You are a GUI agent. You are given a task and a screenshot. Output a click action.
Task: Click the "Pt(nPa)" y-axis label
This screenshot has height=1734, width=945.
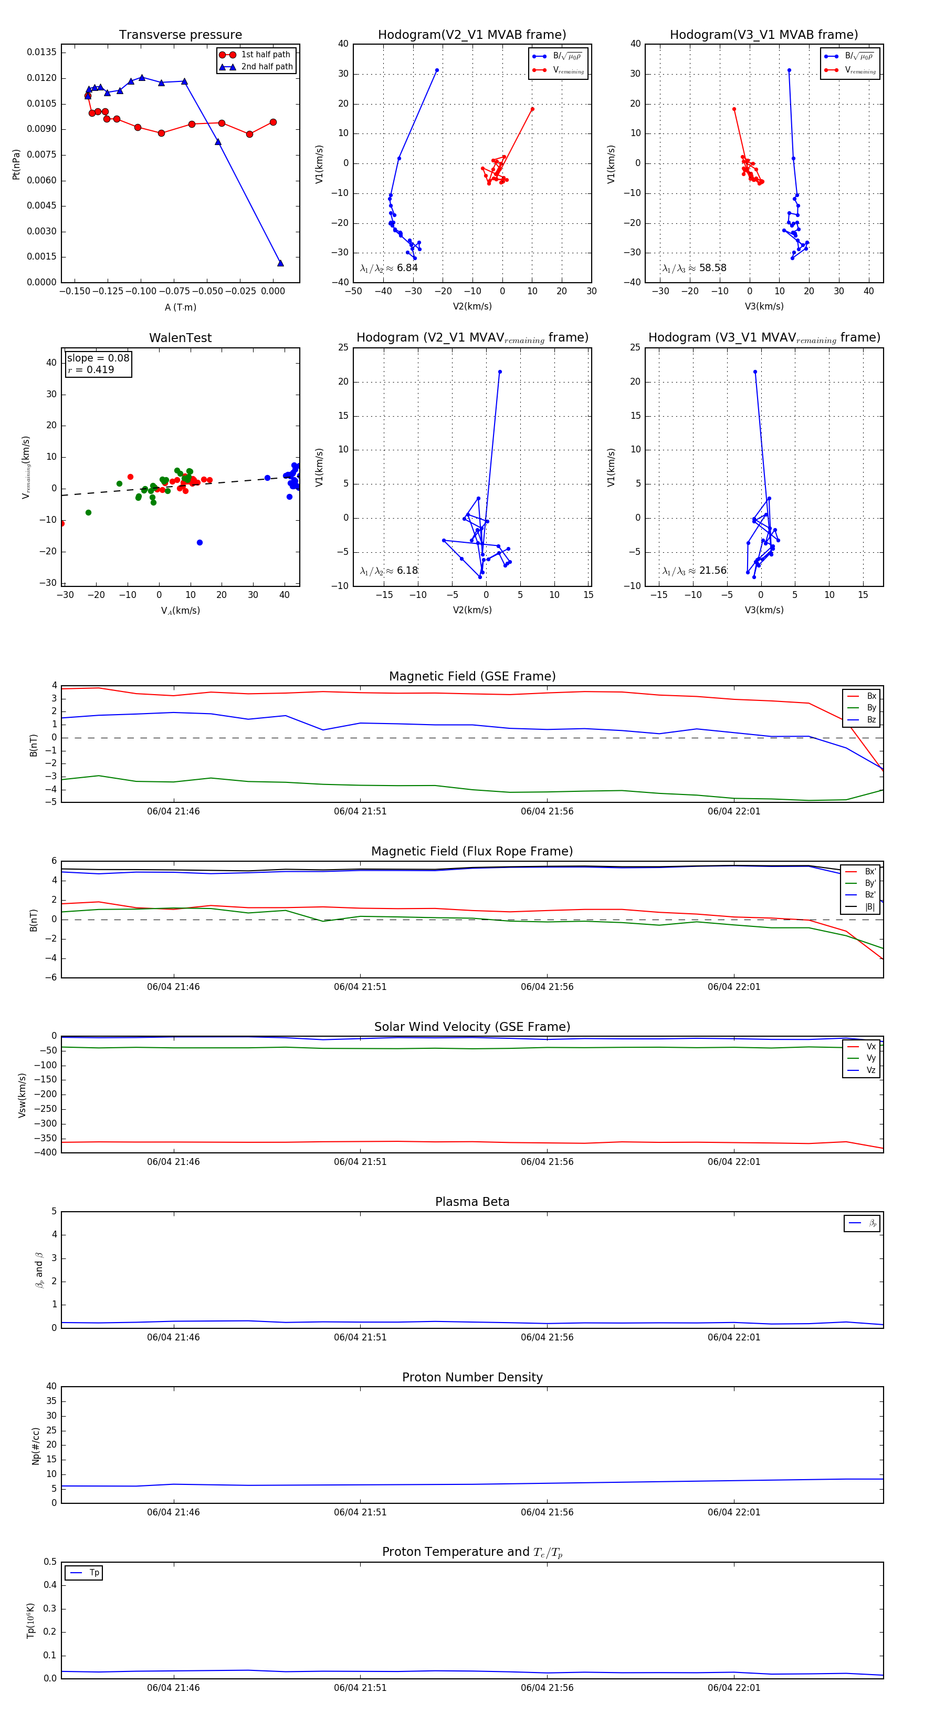16,164
